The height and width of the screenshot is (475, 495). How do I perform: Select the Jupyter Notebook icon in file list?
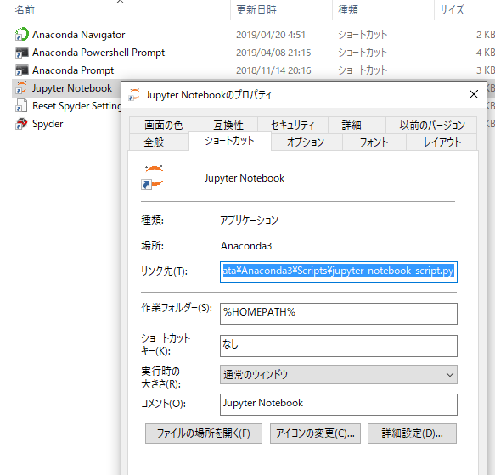[x=21, y=88]
